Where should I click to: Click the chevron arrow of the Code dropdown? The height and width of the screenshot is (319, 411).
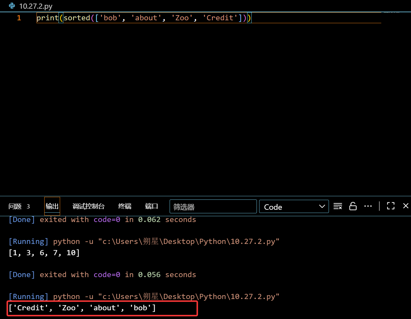pyautogui.click(x=322, y=207)
